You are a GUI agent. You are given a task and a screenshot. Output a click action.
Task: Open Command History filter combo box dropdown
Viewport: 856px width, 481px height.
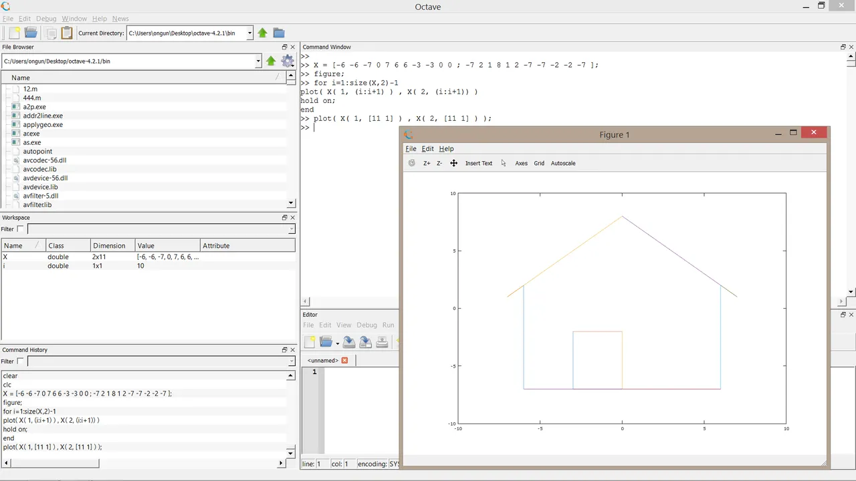(291, 361)
